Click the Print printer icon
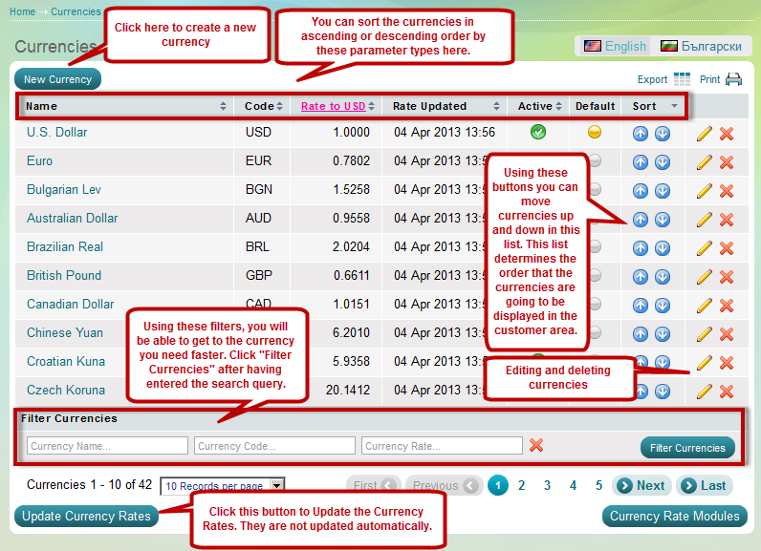The width and height of the screenshot is (761, 551). pyautogui.click(x=733, y=80)
